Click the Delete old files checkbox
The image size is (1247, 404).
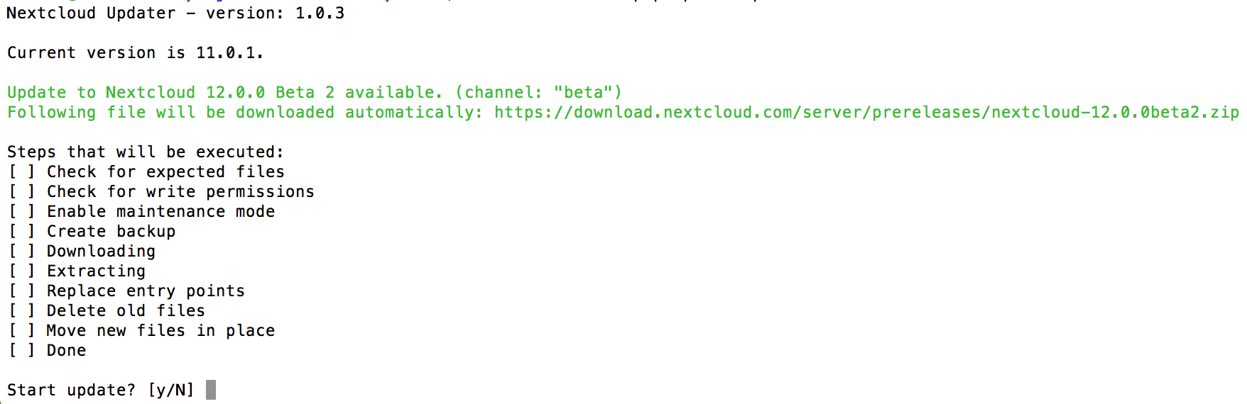click(x=21, y=311)
